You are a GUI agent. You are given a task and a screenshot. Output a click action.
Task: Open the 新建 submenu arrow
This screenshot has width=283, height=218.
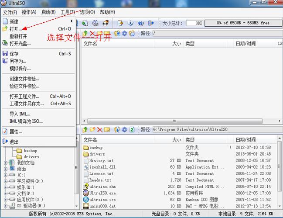[72, 21]
